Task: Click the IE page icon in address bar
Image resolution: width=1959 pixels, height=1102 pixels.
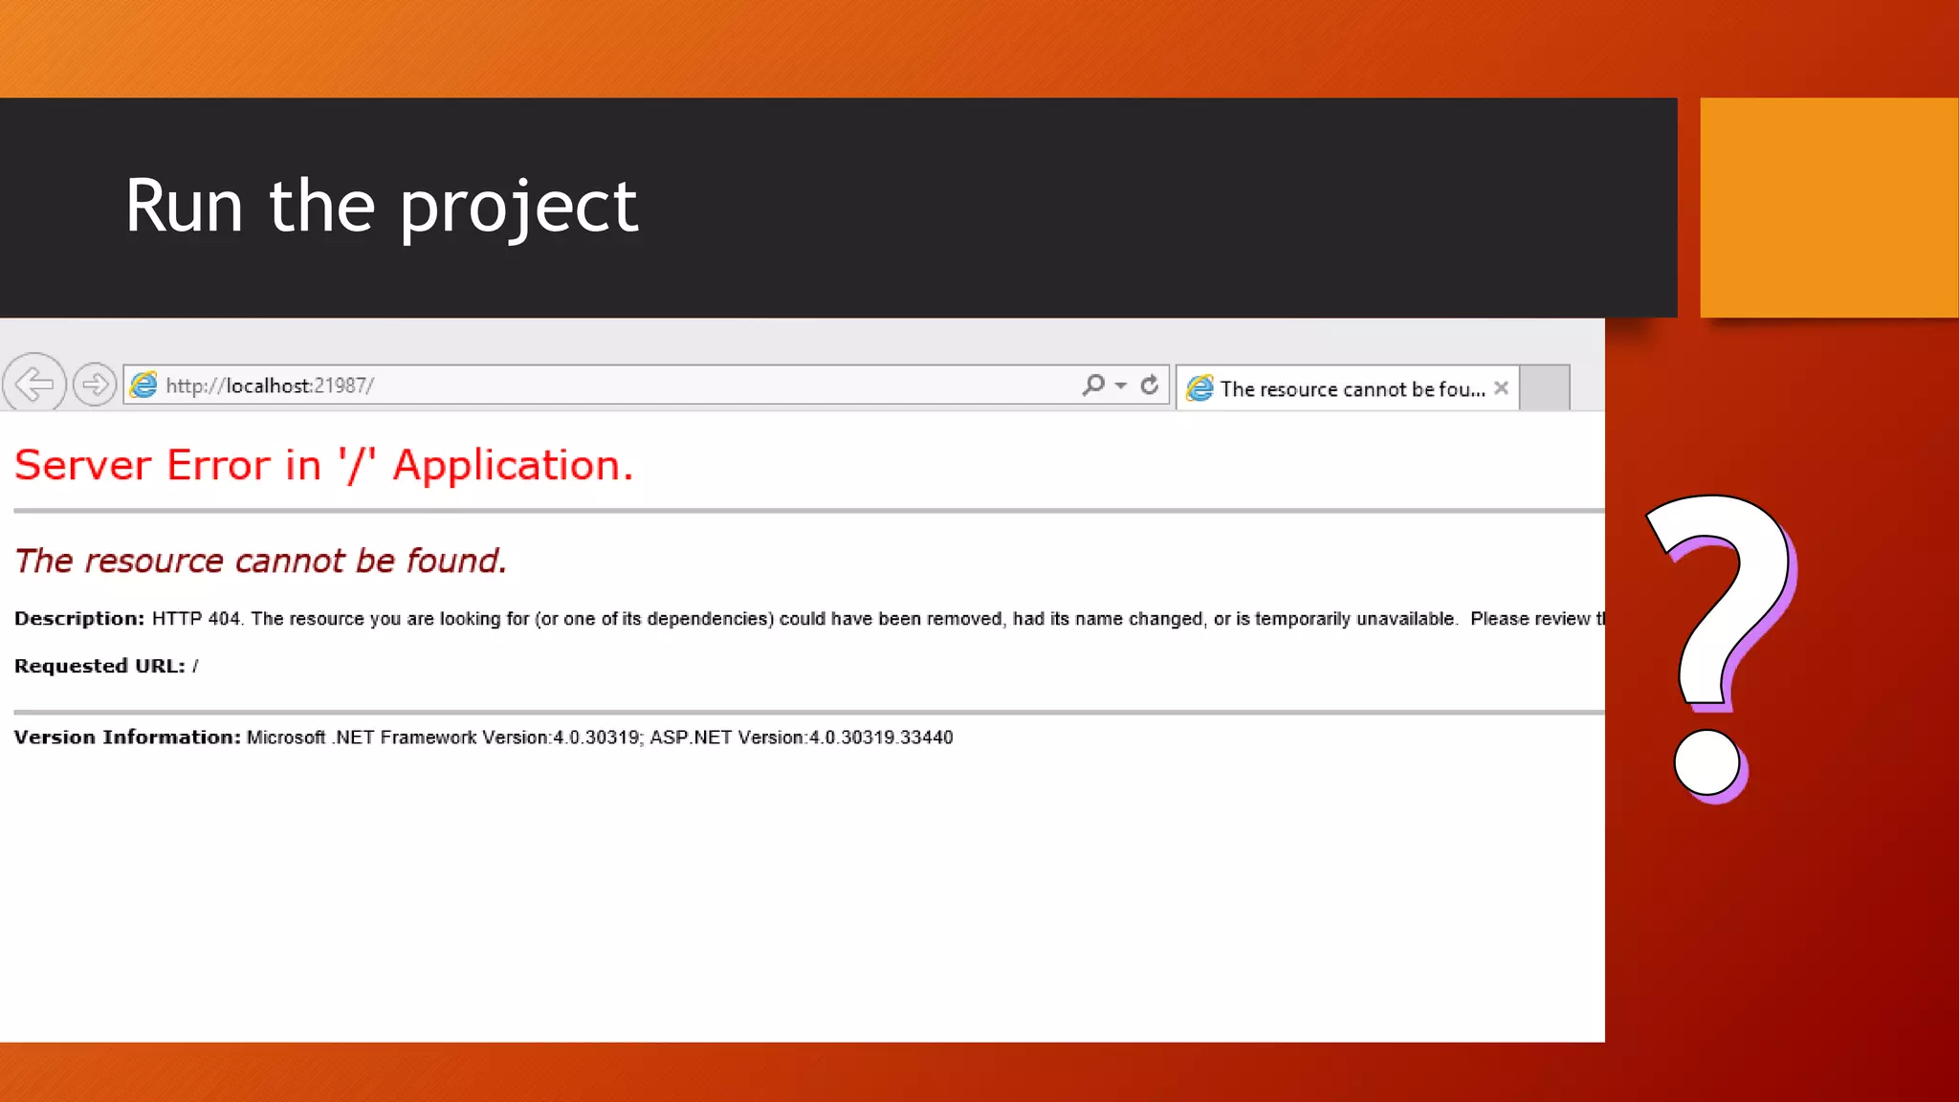Action: [144, 386]
